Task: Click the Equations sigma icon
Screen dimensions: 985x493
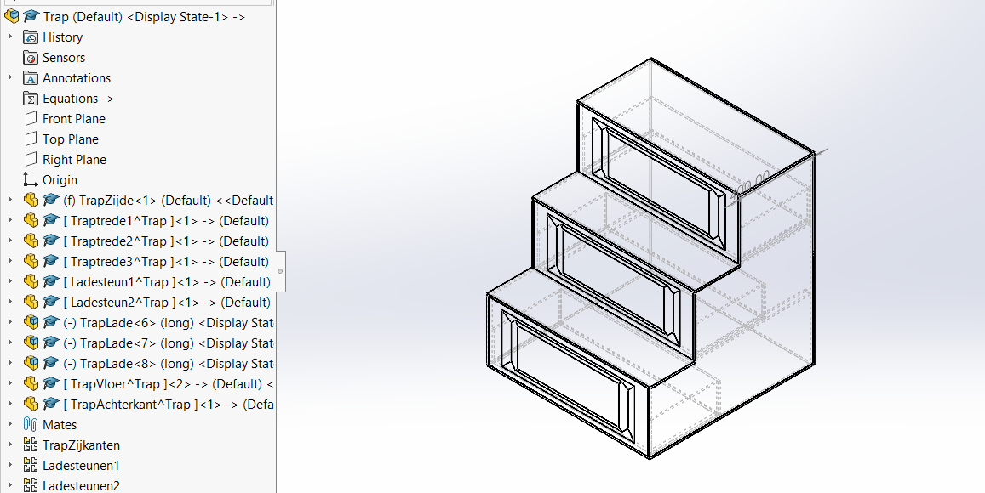Action: (x=31, y=99)
